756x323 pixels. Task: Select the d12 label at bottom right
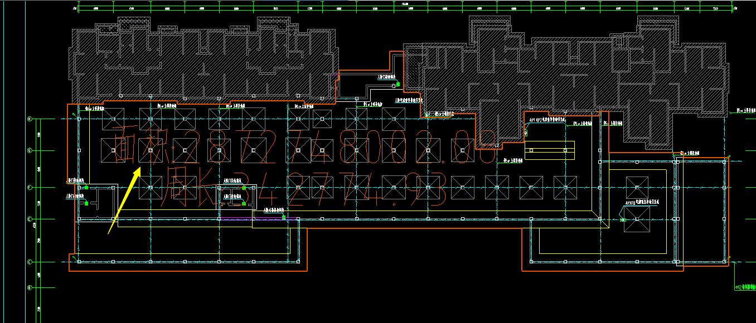(745, 287)
